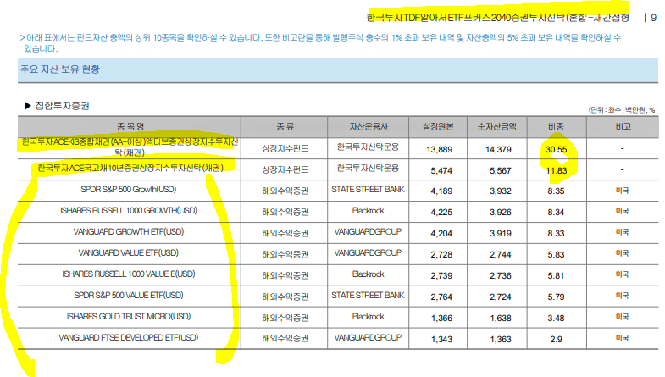The image size is (665, 377).
Task: Click the 5.81 weight value
Action: [556, 275]
